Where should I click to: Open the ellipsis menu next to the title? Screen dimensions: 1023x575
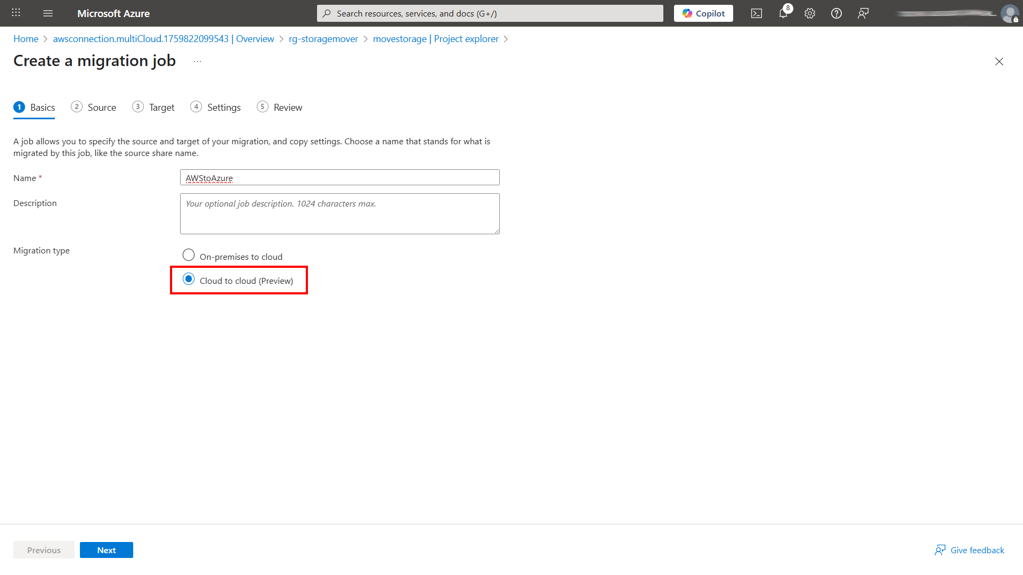pos(197,60)
